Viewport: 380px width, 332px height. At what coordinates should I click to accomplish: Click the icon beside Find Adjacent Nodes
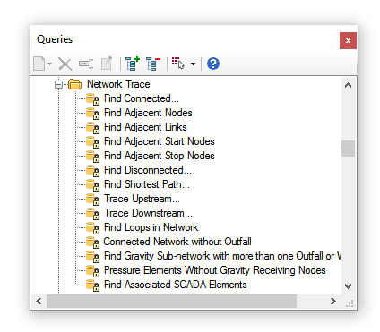click(92, 114)
